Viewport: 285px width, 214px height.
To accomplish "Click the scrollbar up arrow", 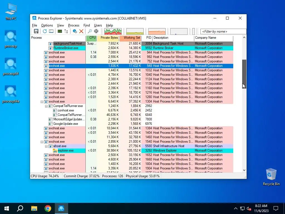I will [244, 38].
